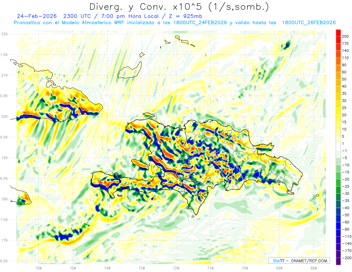This screenshot has height=272, width=352.
Task: Click the blue swatch between -60 and -90
Action: [x=338, y=226]
